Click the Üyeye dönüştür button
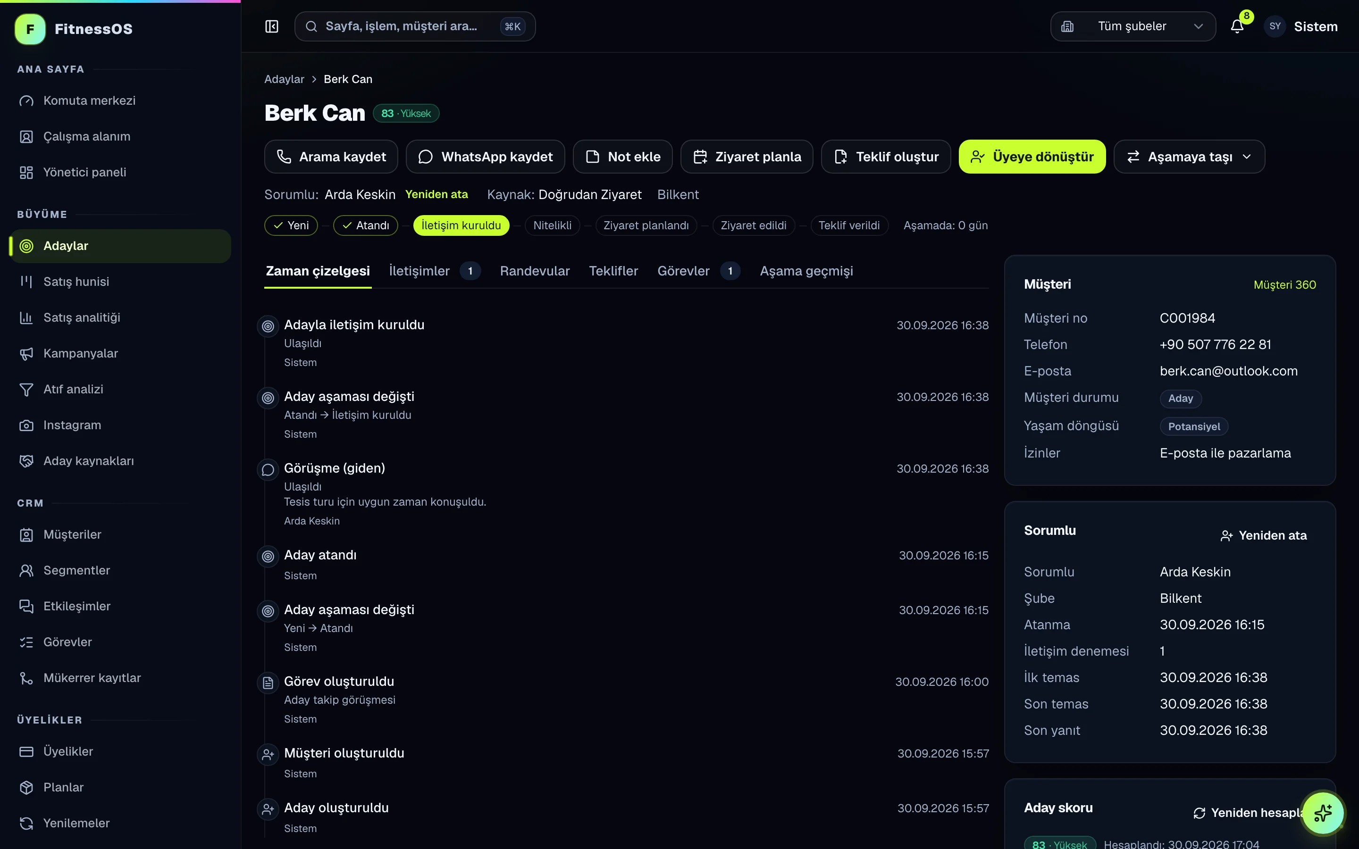 (1032, 157)
